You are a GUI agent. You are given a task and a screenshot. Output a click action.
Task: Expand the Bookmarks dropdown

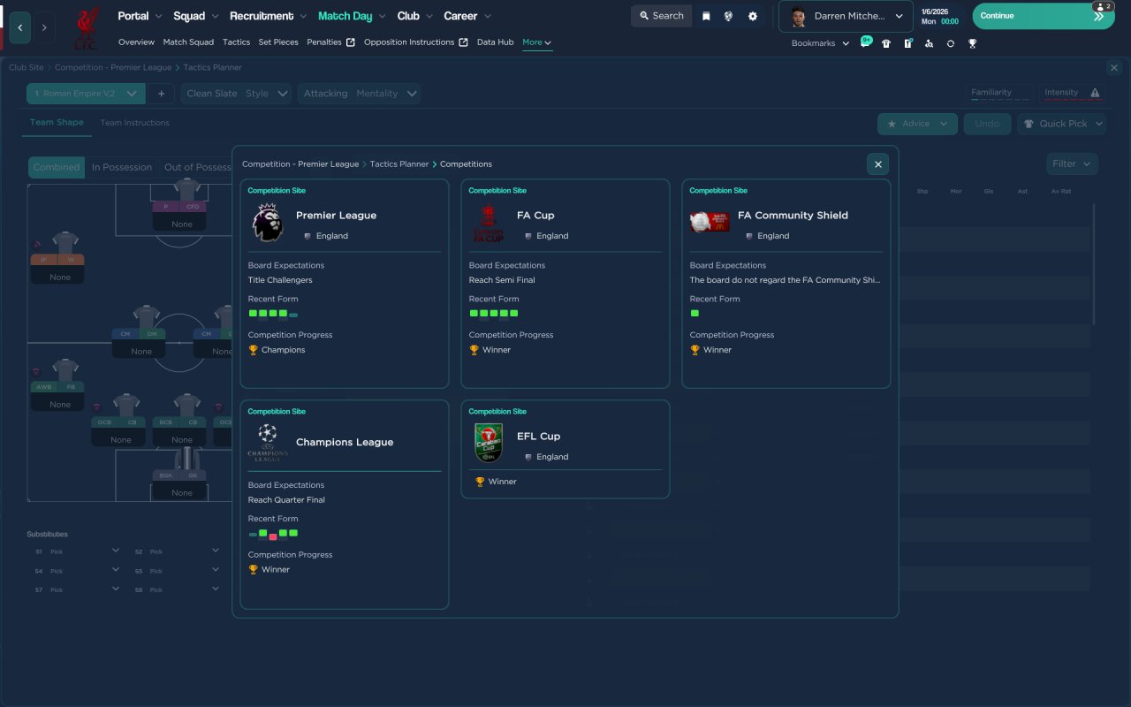[x=820, y=43]
